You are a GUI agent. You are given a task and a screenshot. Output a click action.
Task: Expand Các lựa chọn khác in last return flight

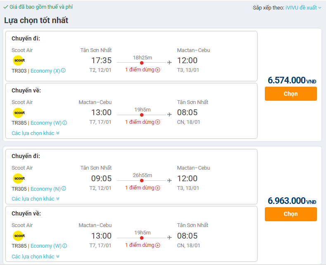tap(36, 256)
